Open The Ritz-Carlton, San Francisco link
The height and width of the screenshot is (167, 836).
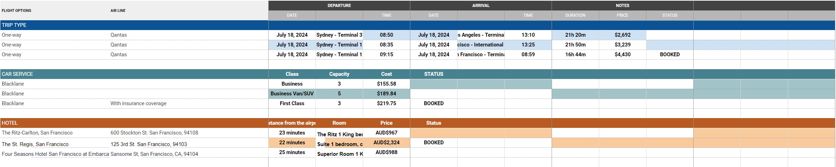pyautogui.click(x=37, y=133)
